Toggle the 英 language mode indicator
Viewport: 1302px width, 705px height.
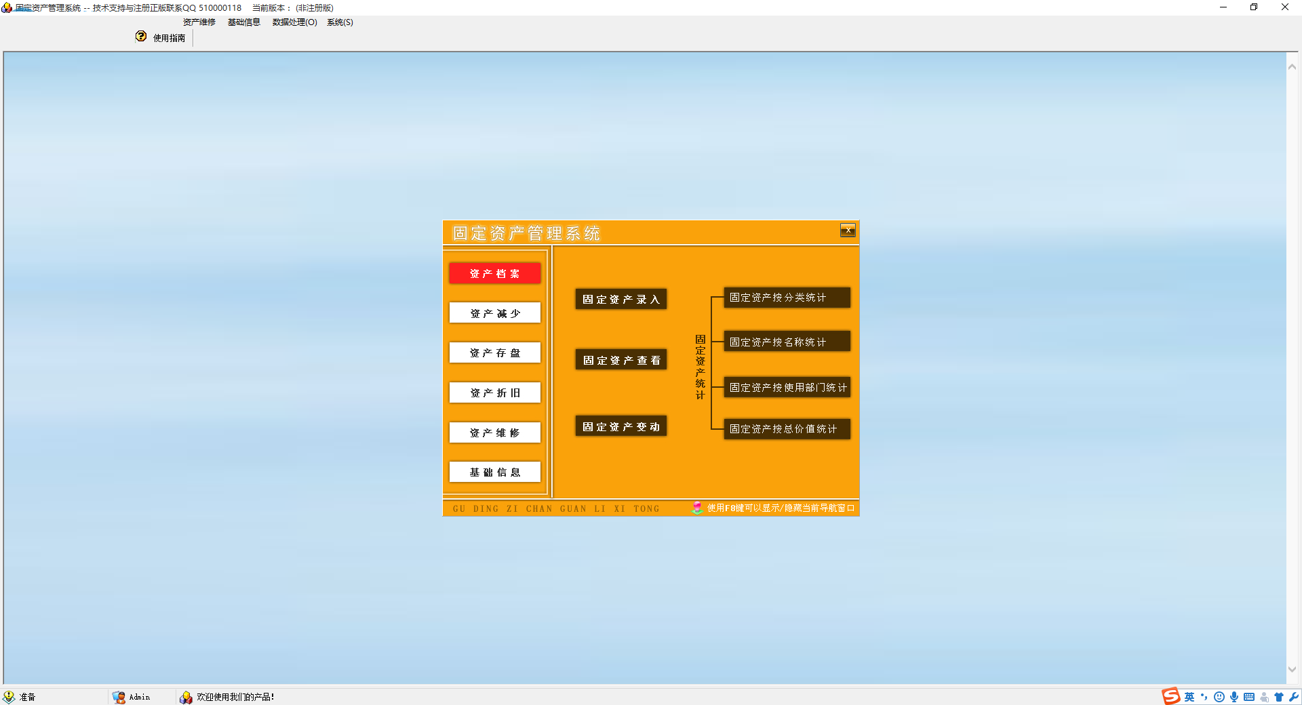[1189, 697]
